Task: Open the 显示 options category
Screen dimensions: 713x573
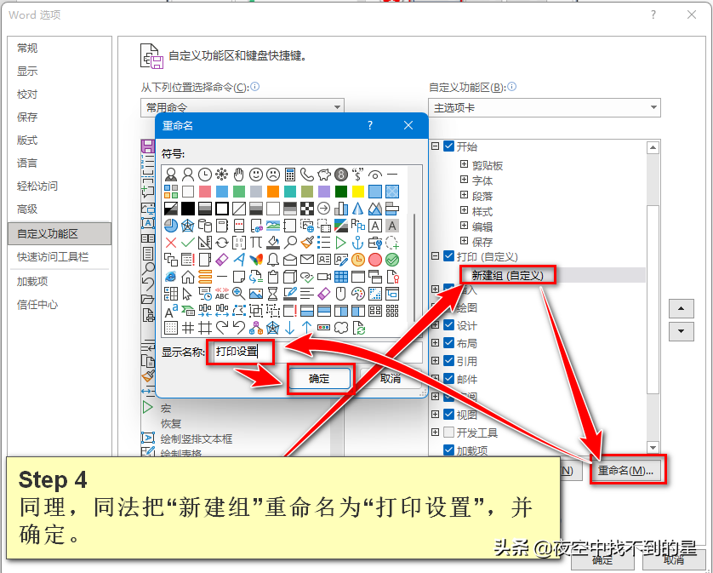Action: 60,71
